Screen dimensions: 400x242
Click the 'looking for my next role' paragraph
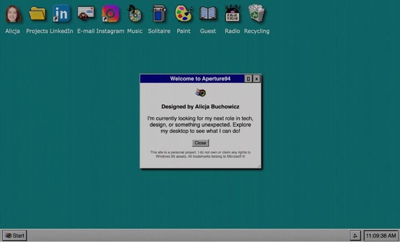pyautogui.click(x=200, y=125)
